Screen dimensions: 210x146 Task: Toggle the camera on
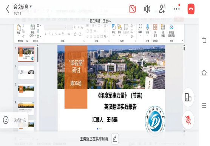133,9
